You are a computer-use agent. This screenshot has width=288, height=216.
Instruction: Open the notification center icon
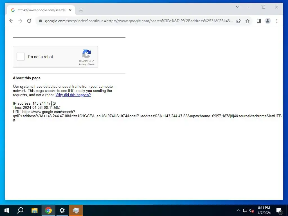pos(279,210)
